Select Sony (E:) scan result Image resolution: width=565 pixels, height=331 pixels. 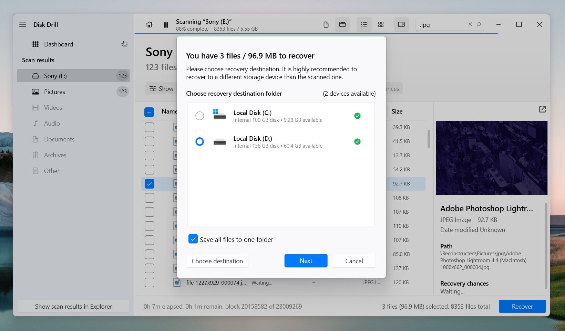(x=73, y=76)
